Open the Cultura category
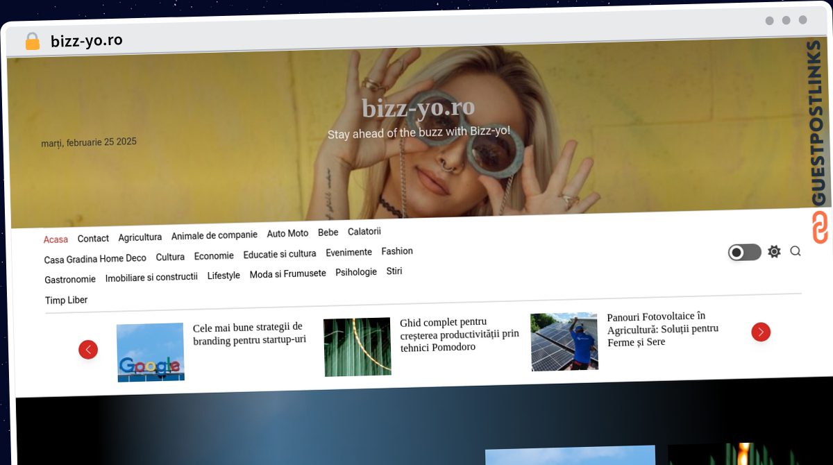 pyautogui.click(x=170, y=257)
